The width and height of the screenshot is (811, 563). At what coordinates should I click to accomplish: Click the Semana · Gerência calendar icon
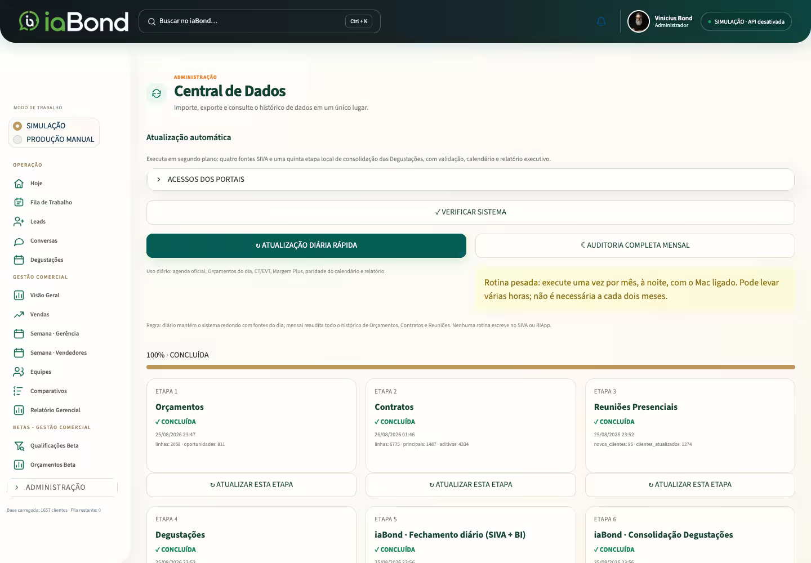(19, 333)
